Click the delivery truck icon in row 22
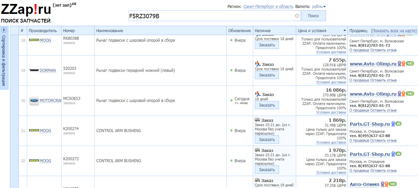418x188 pixels. (x=257, y=150)
